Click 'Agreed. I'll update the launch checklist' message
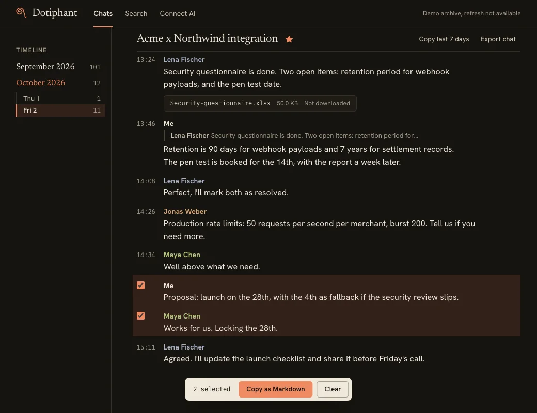Image resolution: width=537 pixels, height=413 pixels. click(x=294, y=359)
